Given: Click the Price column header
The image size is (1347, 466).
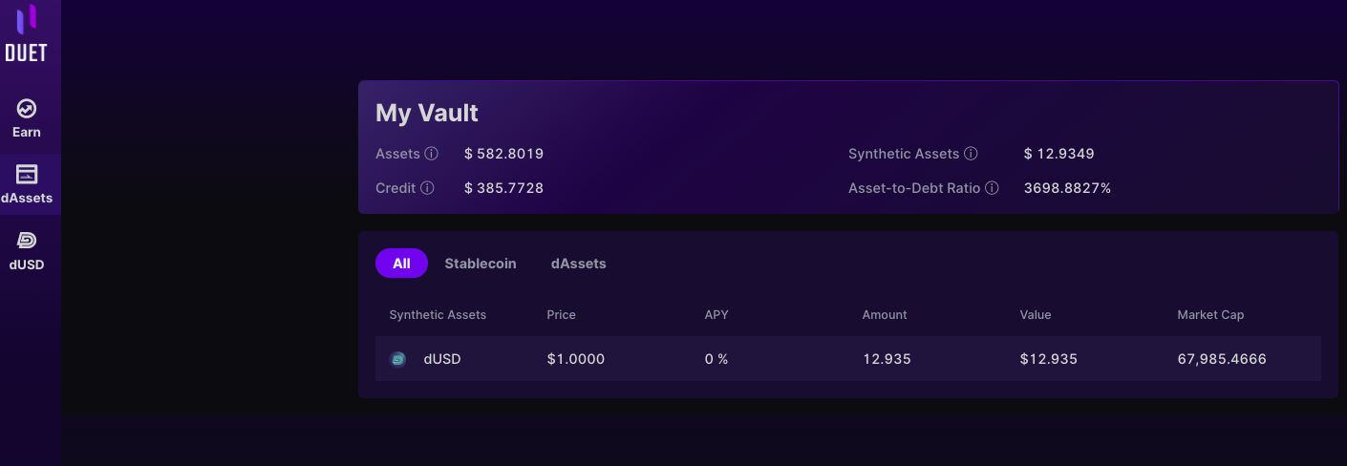Looking at the screenshot, I should [x=562, y=314].
